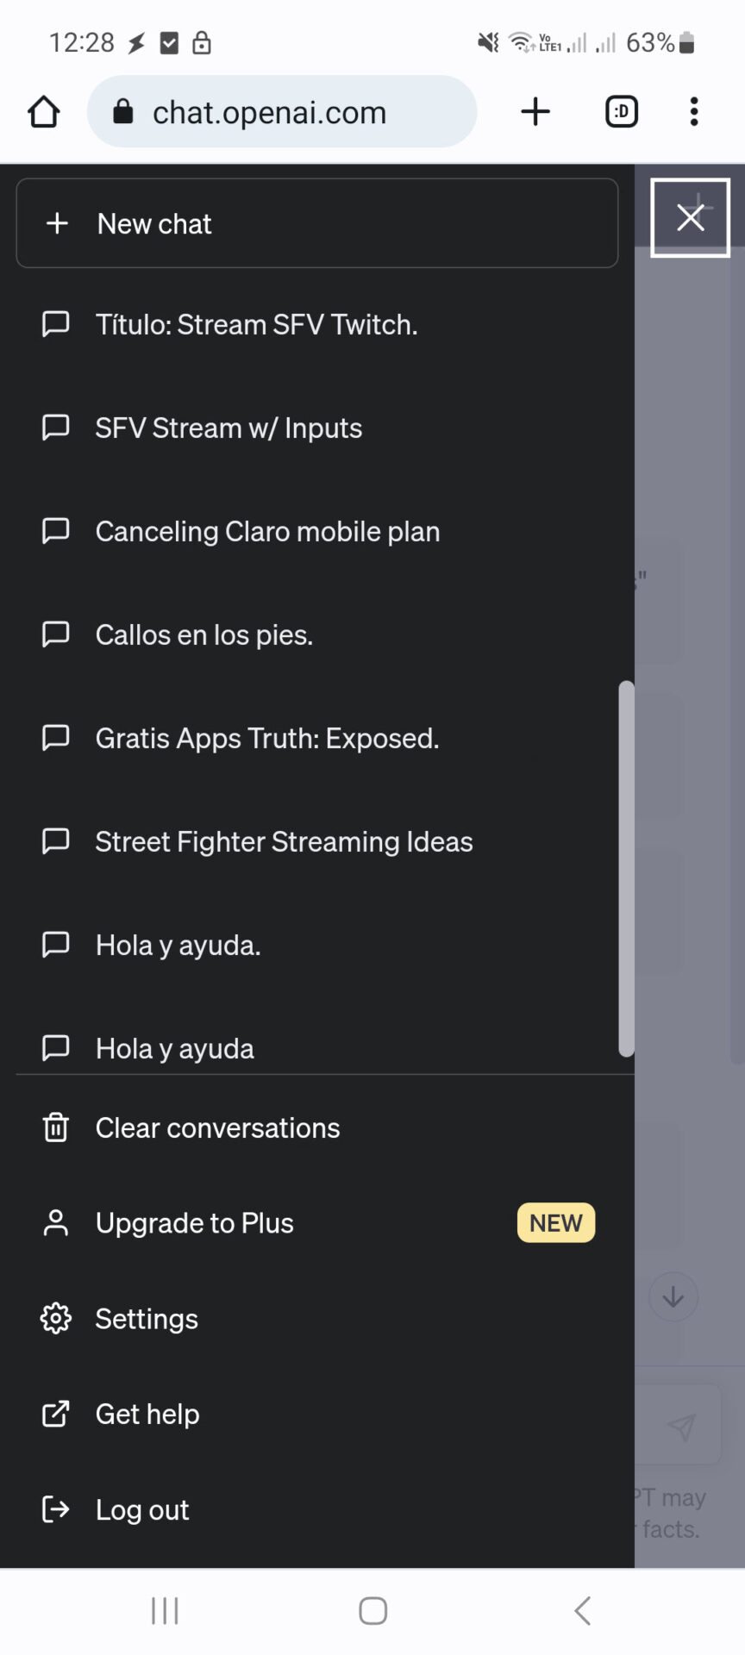This screenshot has width=745, height=1655.
Task: Close the sidebar with the X button
Action: (x=690, y=217)
